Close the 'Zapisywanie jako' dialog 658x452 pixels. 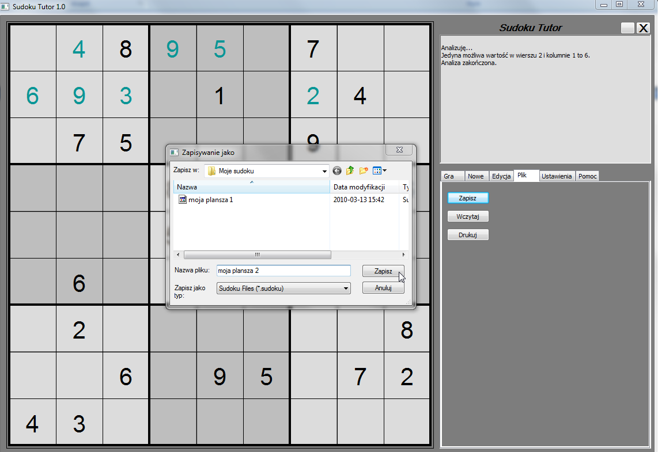(x=399, y=150)
